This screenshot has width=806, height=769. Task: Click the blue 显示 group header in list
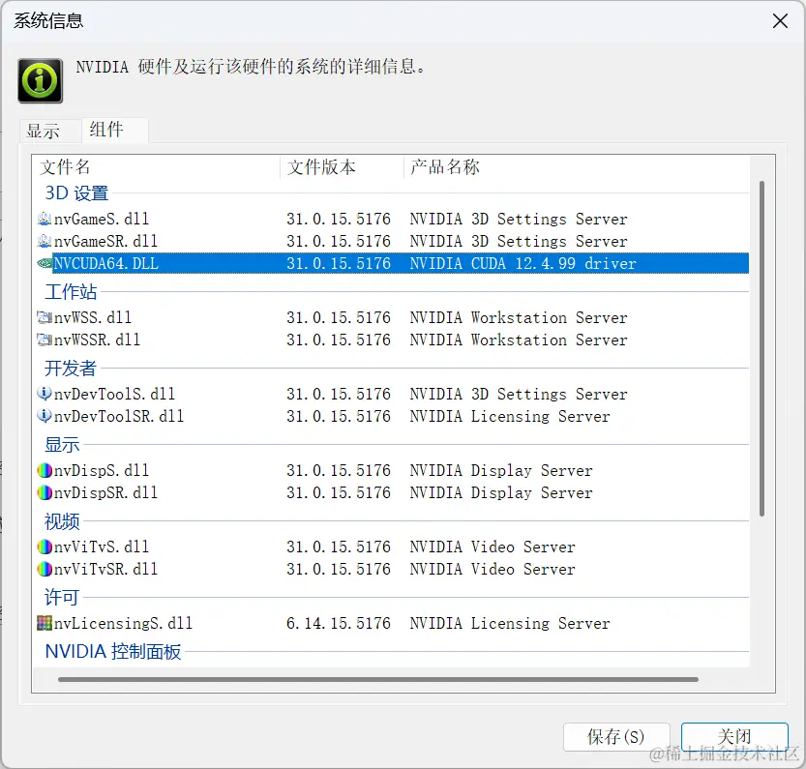coord(62,445)
